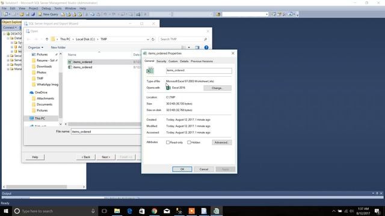Select the first items_ordered file in list
This screenshot has width=385, height=216.
point(83,62)
